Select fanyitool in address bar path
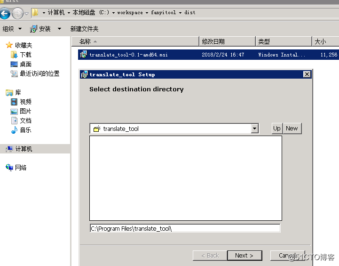Screen dimensions: 339x266 click(164, 13)
